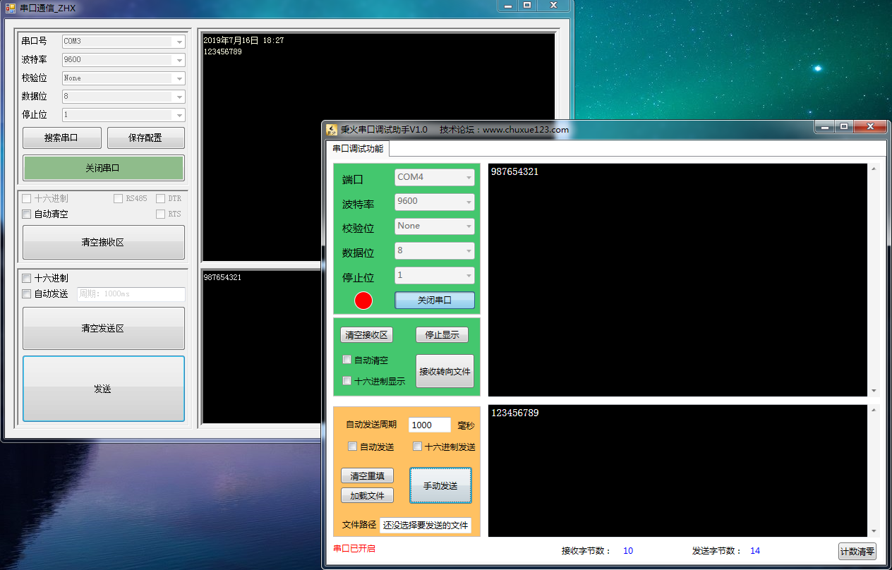Click the 技术论坛 www.chuxue123.com title text
Image resolution: width=892 pixels, height=570 pixels.
[x=504, y=130]
